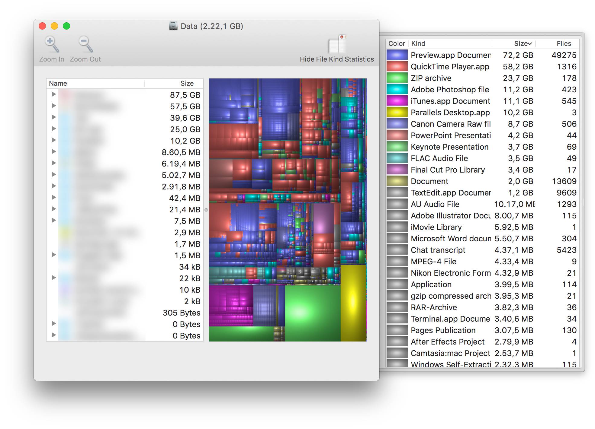595x429 pixels.
Task: Click the large yellow block in treemap
Action: pos(353,303)
